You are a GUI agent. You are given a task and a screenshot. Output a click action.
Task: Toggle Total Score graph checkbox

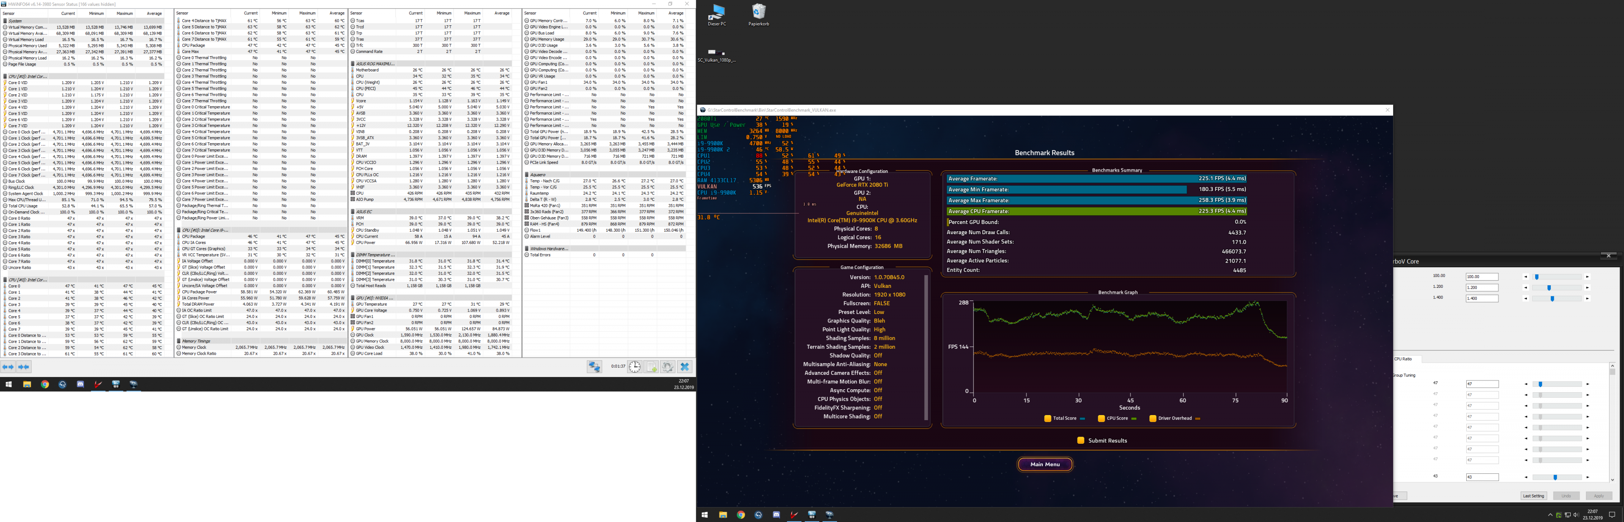tap(1048, 418)
